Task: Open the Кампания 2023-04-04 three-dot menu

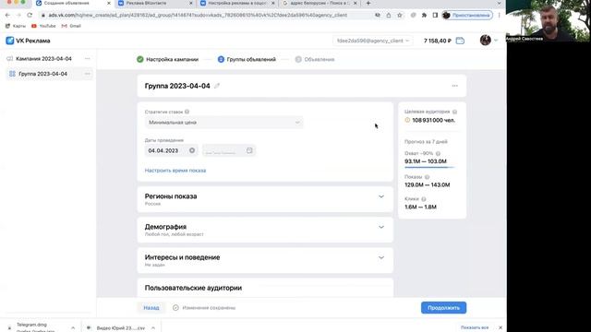Action: tap(88, 59)
